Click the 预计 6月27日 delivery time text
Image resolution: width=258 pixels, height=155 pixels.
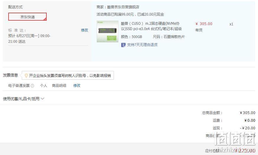pyautogui.click(x=29, y=39)
